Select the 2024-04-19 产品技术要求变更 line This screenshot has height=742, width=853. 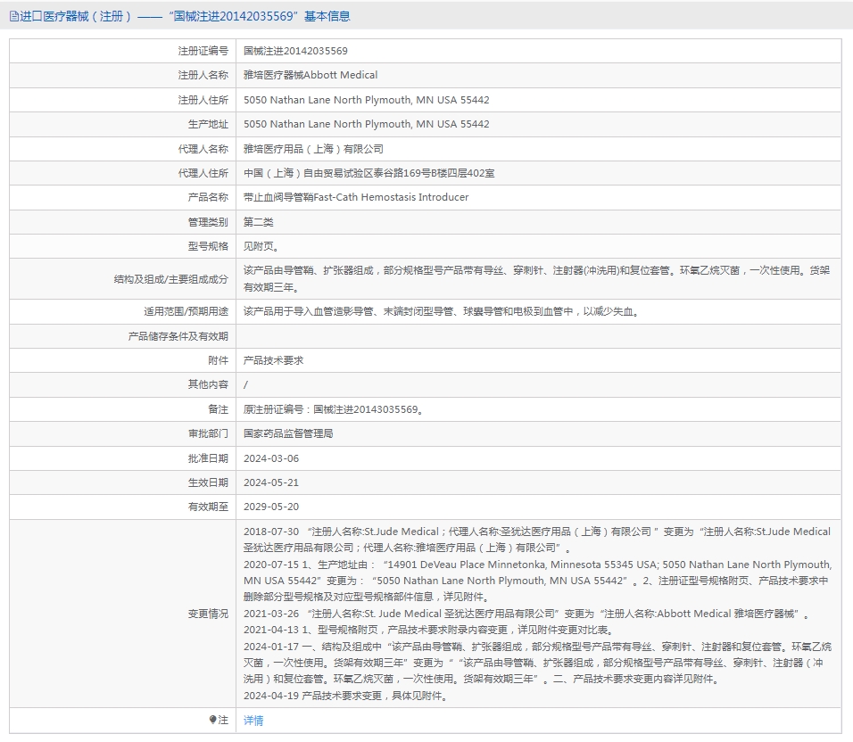coord(346,696)
